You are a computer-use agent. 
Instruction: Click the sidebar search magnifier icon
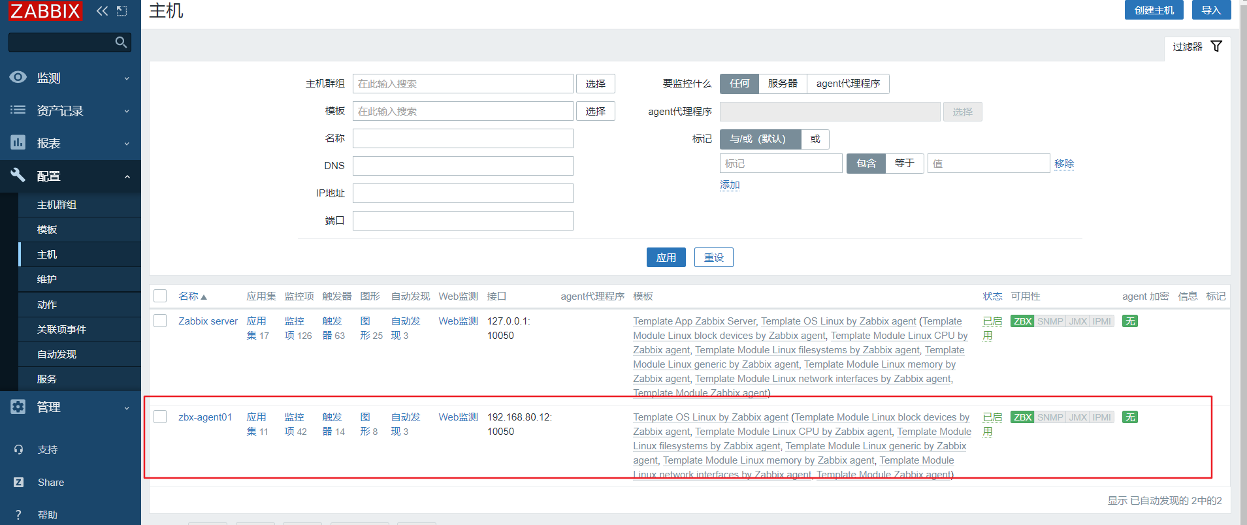(121, 42)
